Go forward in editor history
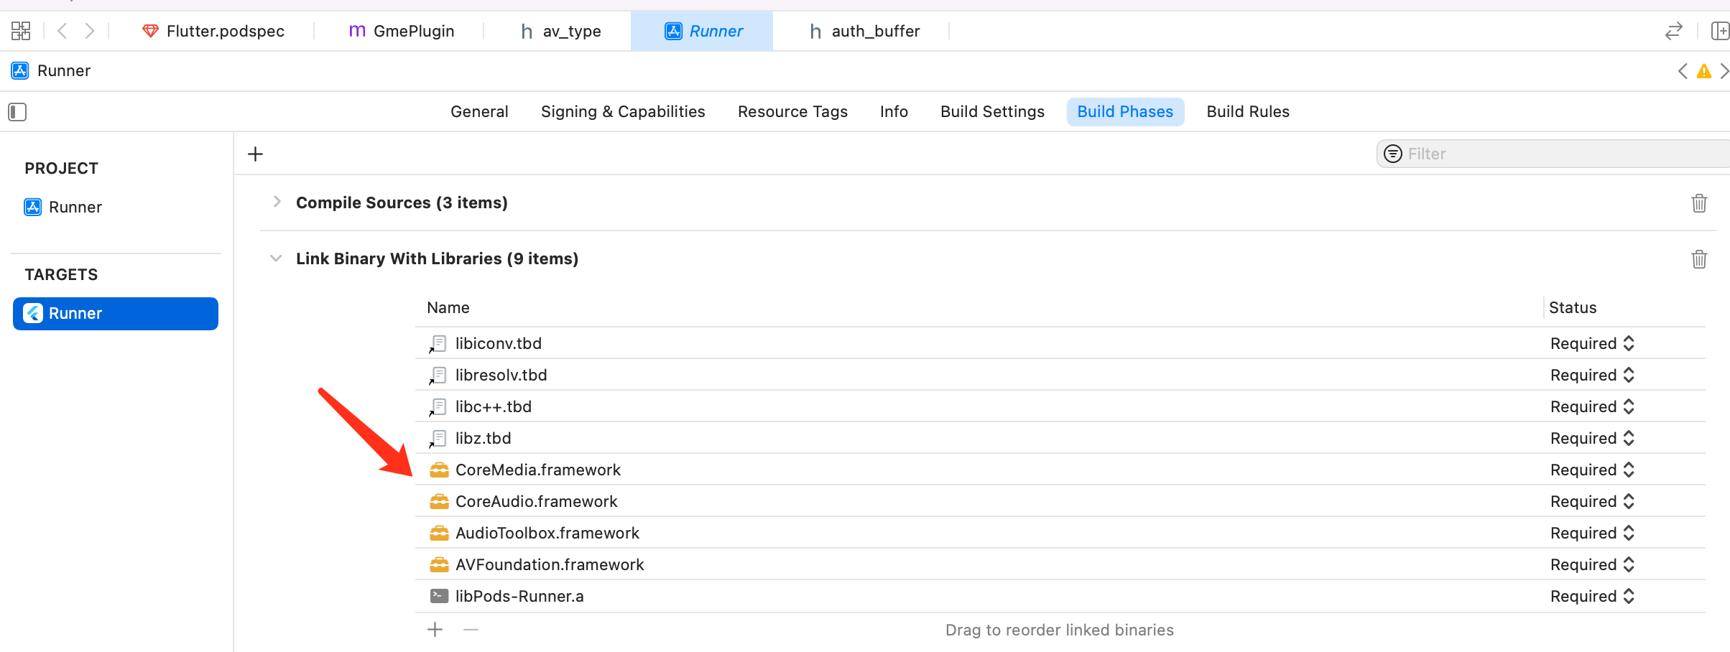The height and width of the screenshot is (652, 1730). (x=89, y=31)
